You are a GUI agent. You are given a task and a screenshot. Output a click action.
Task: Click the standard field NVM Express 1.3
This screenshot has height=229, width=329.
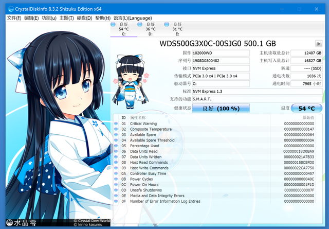(x=257, y=92)
